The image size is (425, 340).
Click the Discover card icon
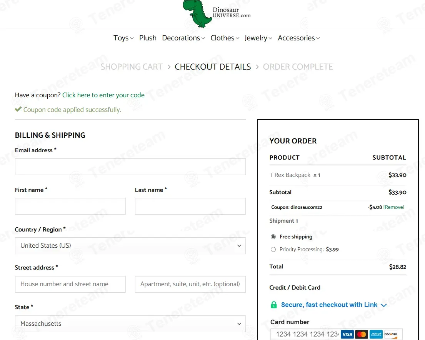391,334
